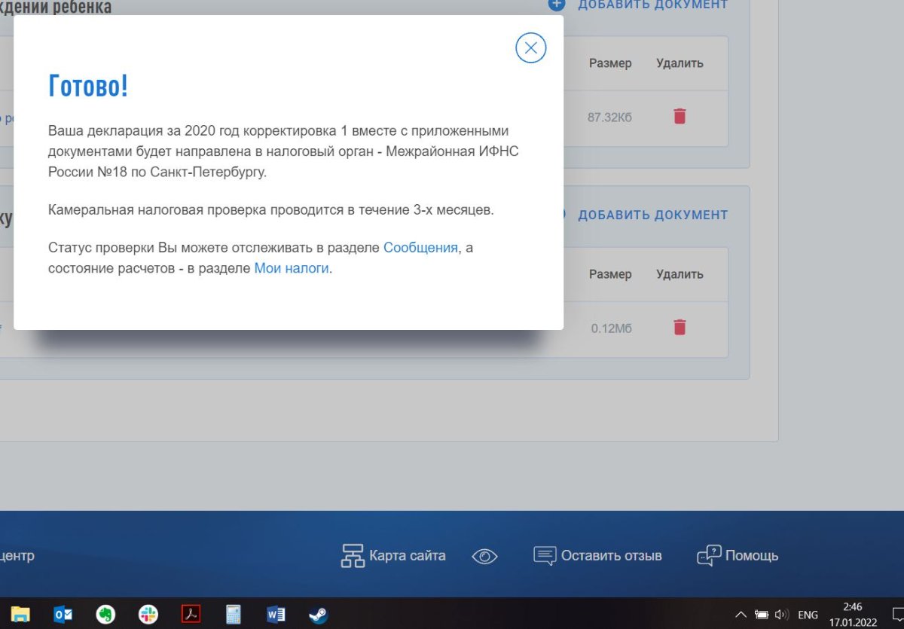Open Карта сайта in footer
This screenshot has height=629, width=904.
coord(393,556)
